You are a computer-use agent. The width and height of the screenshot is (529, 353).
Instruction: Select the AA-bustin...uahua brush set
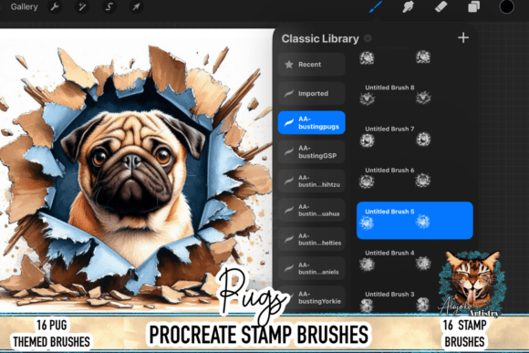311,210
